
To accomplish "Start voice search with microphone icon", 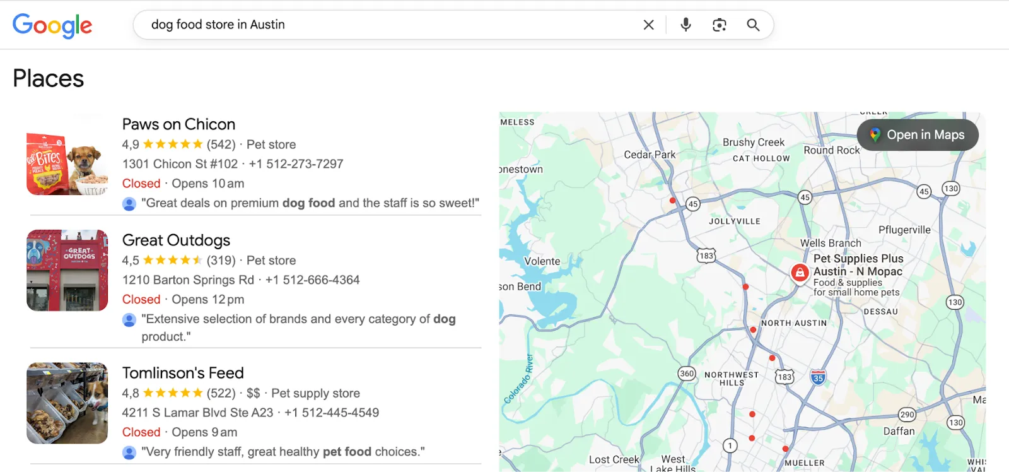I will pos(685,25).
